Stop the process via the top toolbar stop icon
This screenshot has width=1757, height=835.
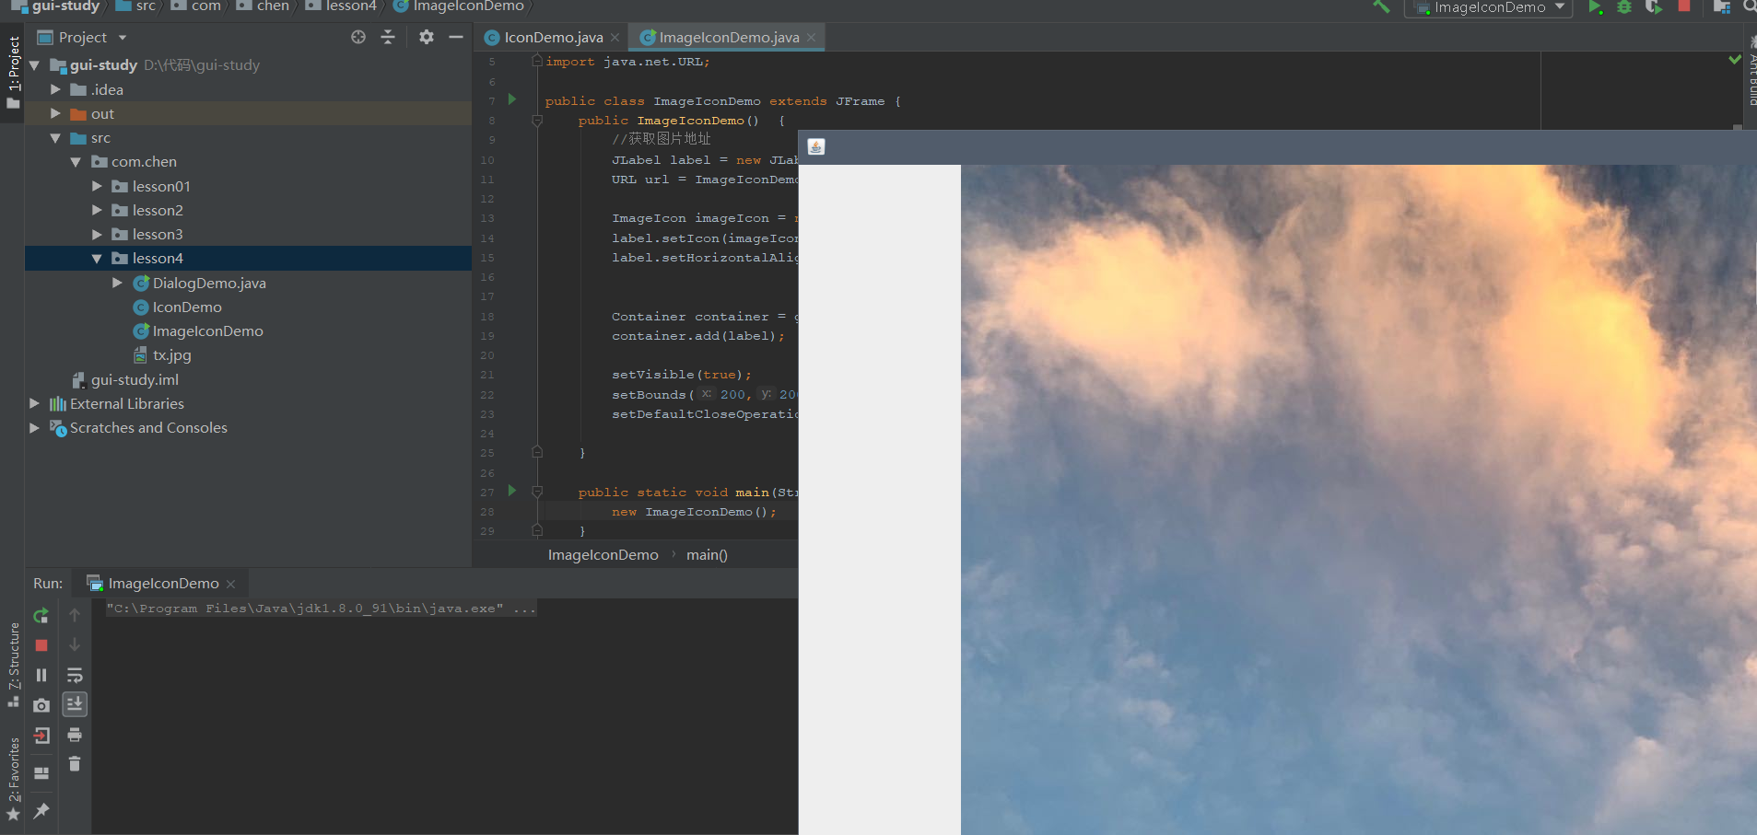tap(1684, 6)
